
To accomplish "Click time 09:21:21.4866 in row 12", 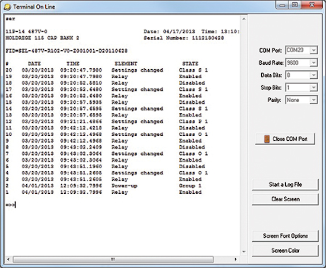I will pyautogui.click(x=81, y=121).
